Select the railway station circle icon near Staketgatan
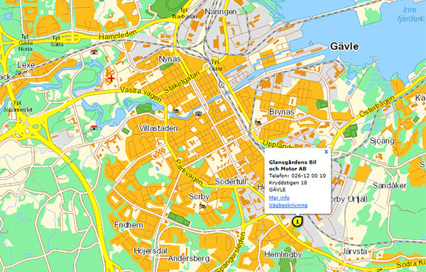426x272 pixels. (x=222, y=85)
